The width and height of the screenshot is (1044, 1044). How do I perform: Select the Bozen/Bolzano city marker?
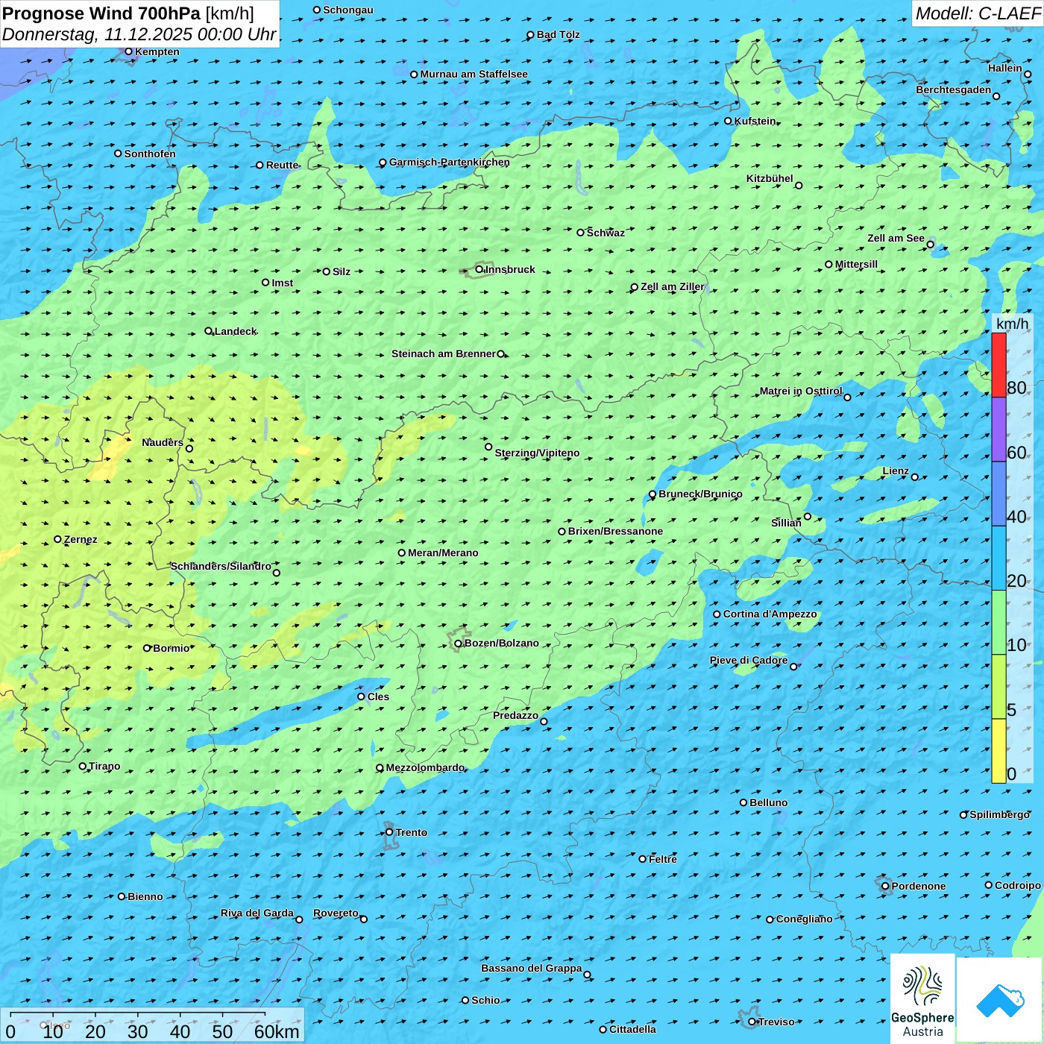click(x=458, y=644)
